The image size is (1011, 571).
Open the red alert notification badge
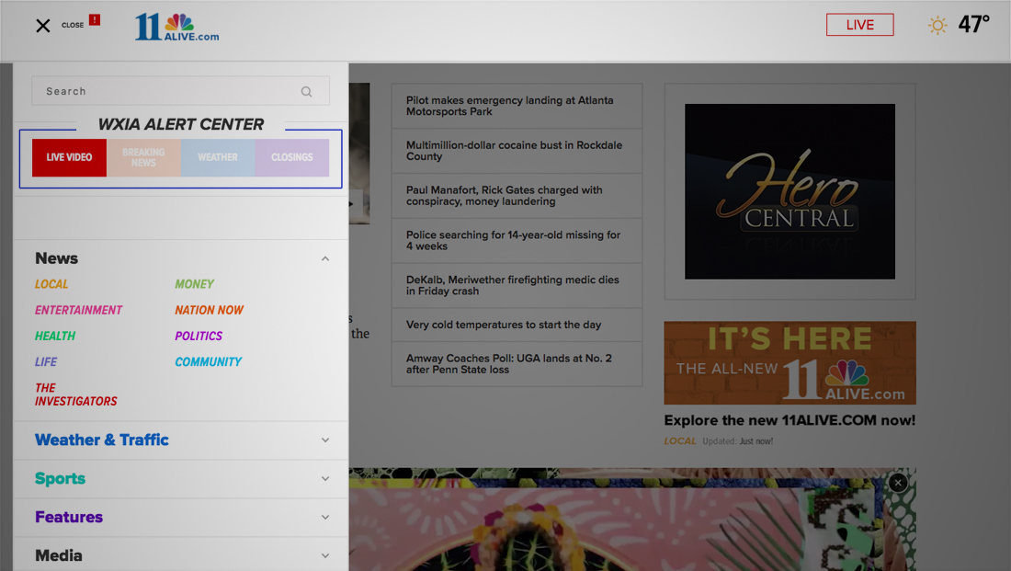tap(95, 20)
